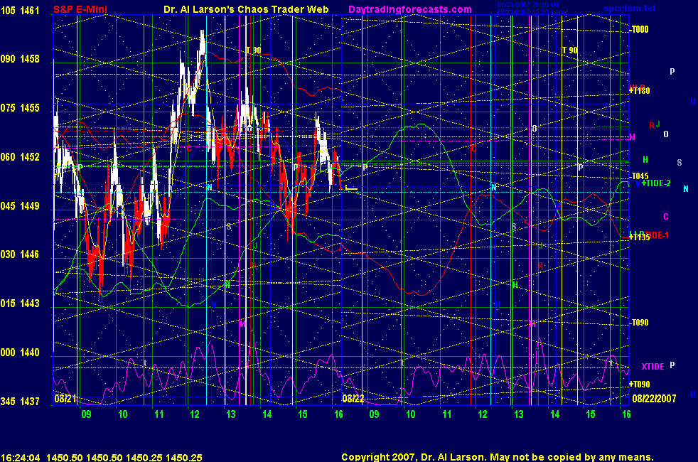
Task: Click the "-T090" line label
Action: pyautogui.click(x=640, y=323)
